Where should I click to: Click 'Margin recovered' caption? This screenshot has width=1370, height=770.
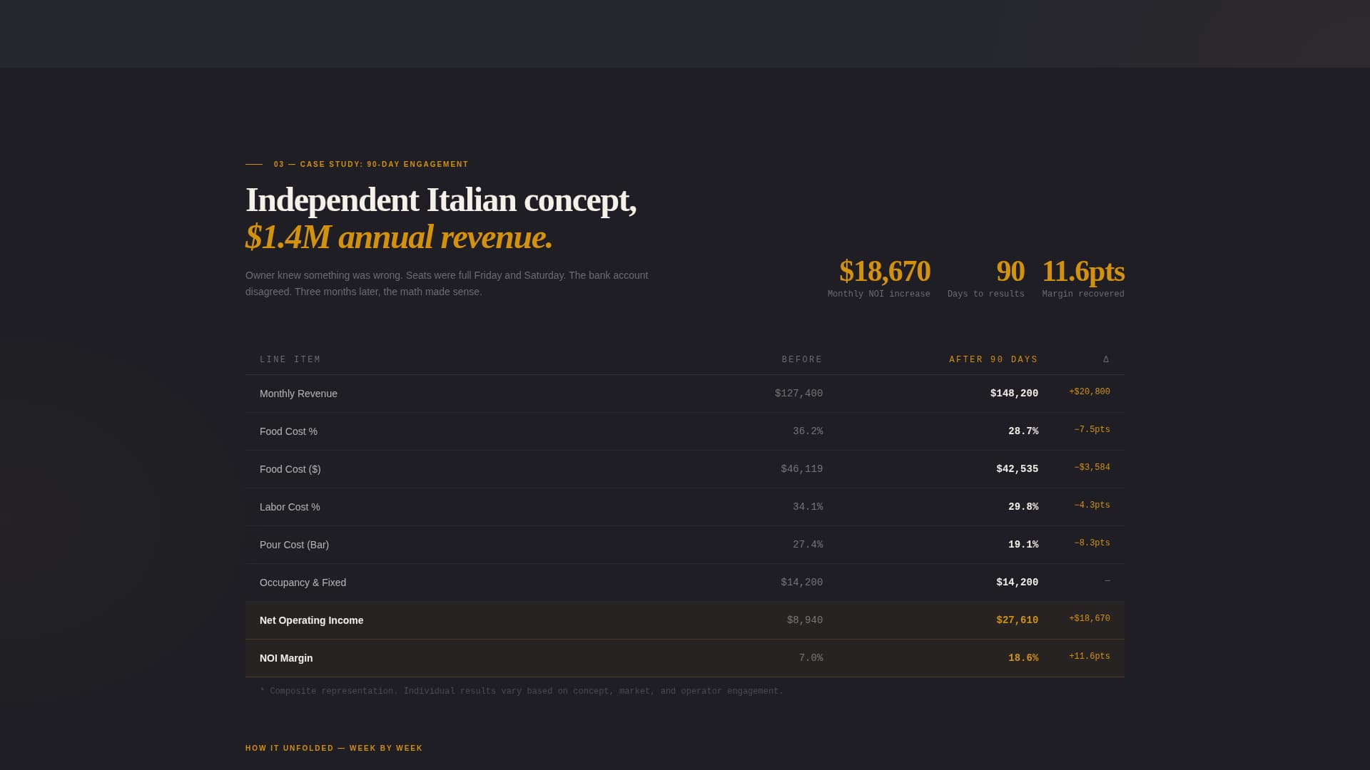point(1083,294)
